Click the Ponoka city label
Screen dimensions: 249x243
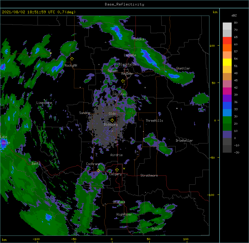pyautogui.click(x=139, y=39)
